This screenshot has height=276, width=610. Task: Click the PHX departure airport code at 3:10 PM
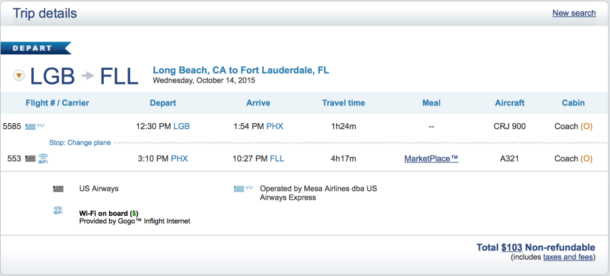click(180, 159)
